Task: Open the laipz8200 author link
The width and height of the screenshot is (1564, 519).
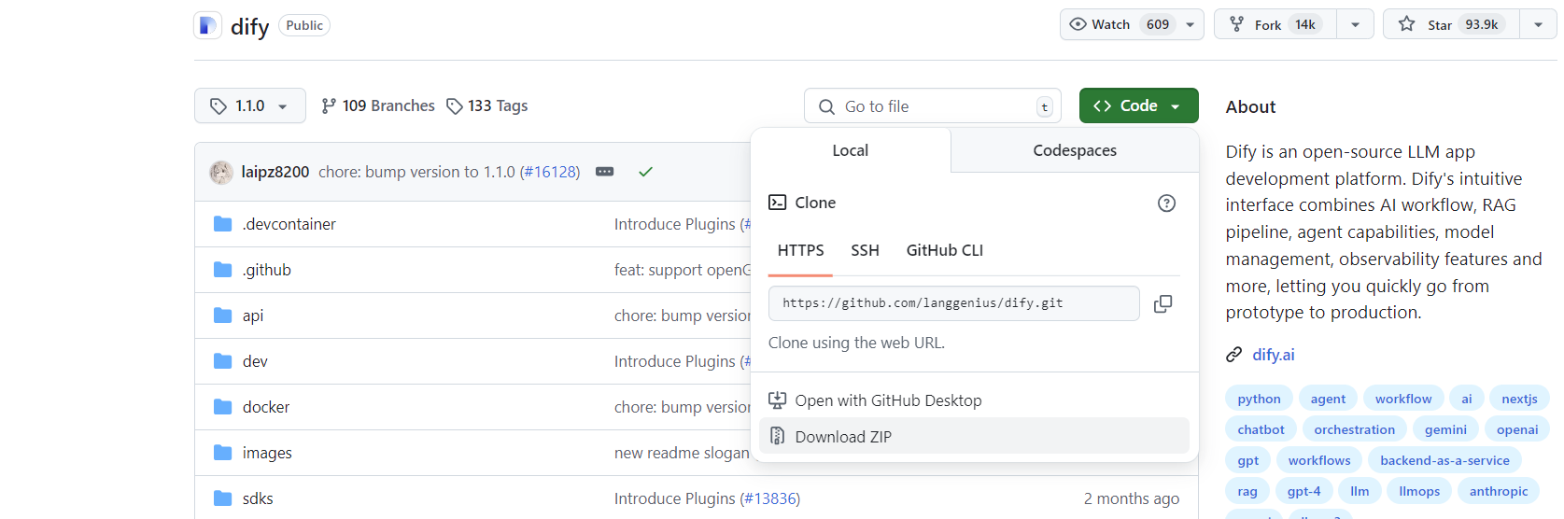Action: 275,172
